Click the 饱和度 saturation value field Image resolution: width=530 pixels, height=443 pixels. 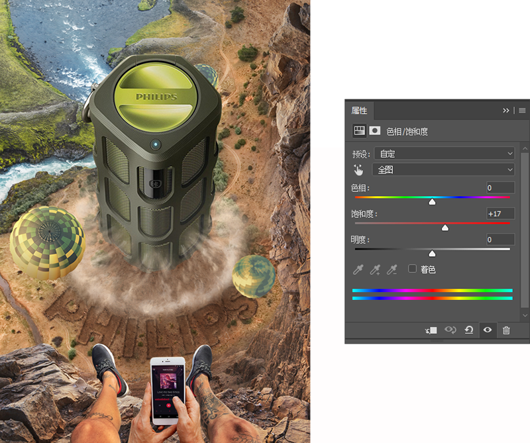[x=500, y=214]
